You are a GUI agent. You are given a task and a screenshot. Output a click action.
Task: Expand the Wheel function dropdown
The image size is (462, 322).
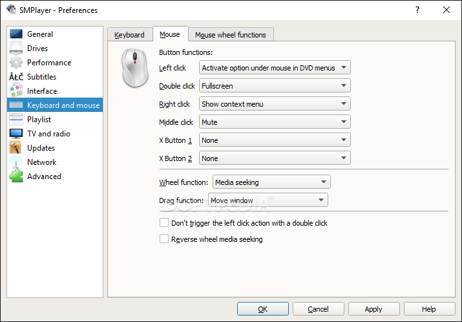pos(271,182)
